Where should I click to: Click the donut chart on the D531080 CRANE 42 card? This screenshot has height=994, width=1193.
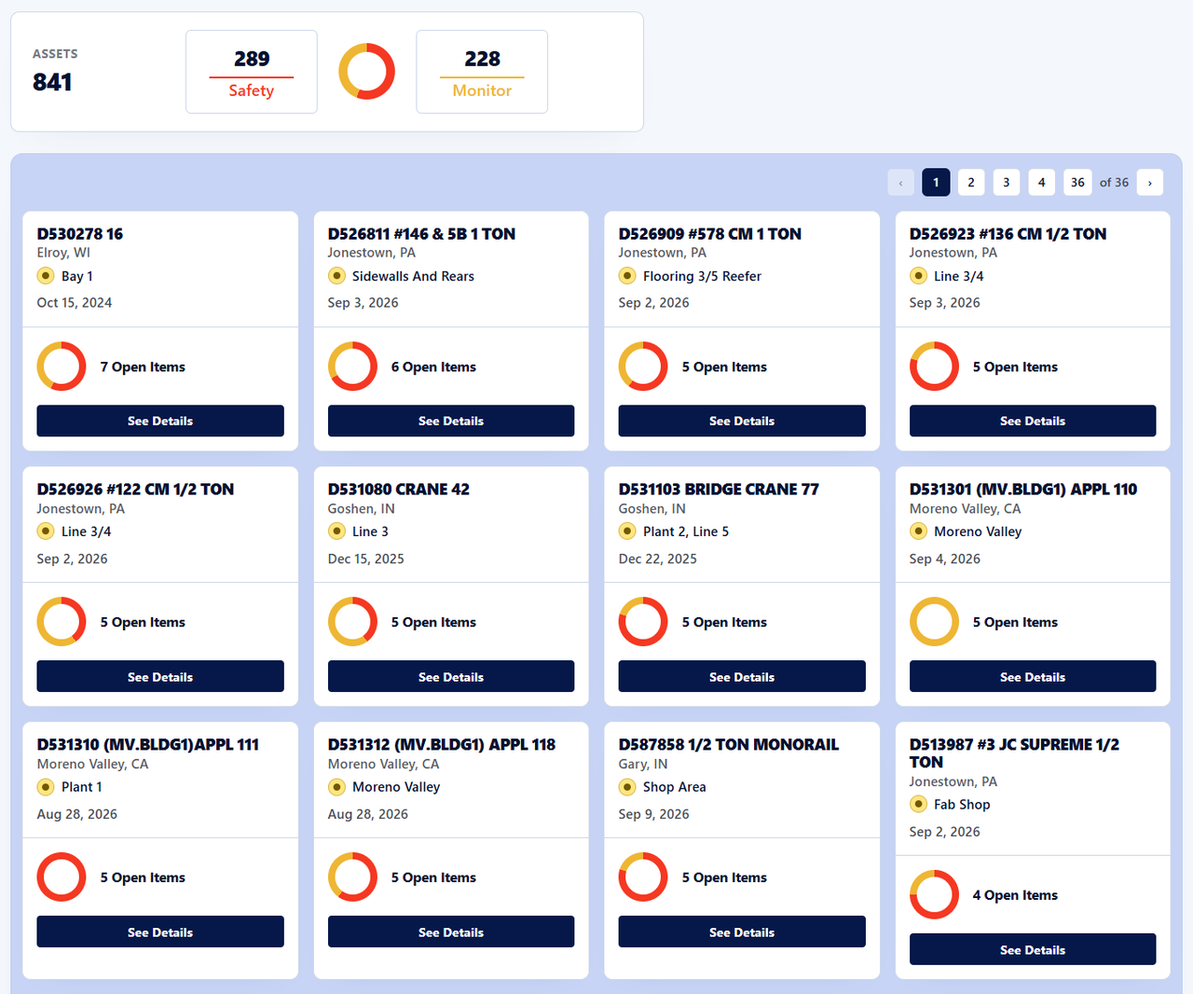pos(352,622)
